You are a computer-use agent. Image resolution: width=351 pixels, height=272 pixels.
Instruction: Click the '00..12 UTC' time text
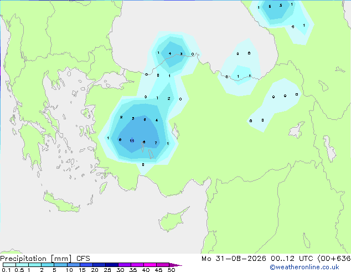coord(292,259)
